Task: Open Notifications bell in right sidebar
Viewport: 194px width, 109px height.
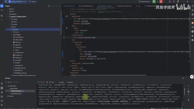Action: pyautogui.click(x=192, y=6)
